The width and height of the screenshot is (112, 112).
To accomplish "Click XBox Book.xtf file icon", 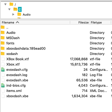I will (x=3, y=59).
